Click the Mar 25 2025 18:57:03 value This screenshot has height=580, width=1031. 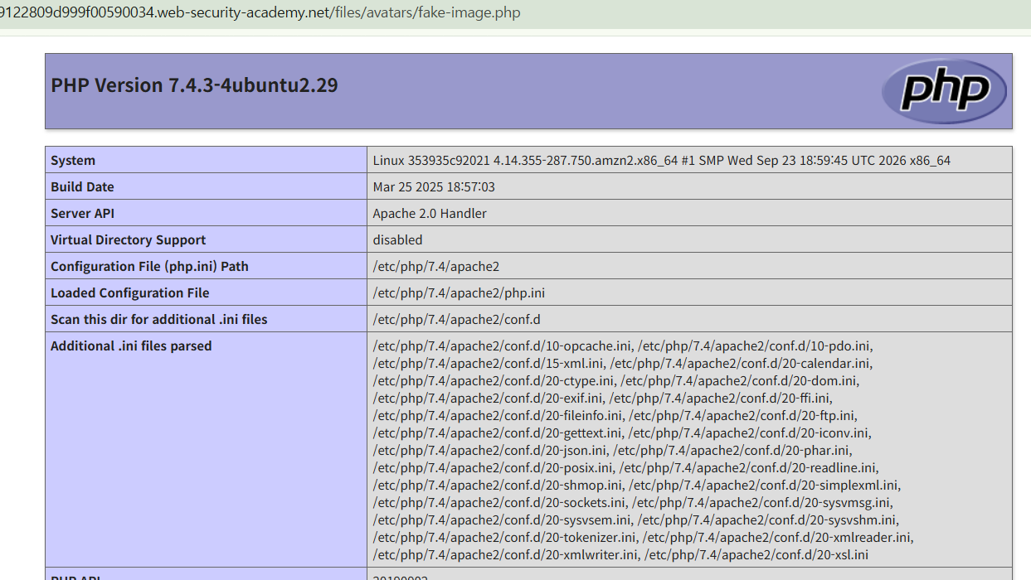434,186
